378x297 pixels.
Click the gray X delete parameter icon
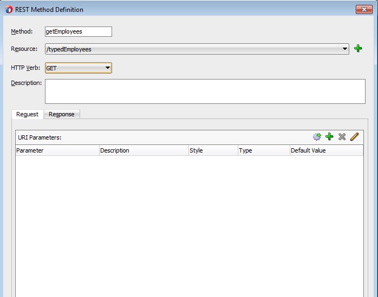[342, 137]
